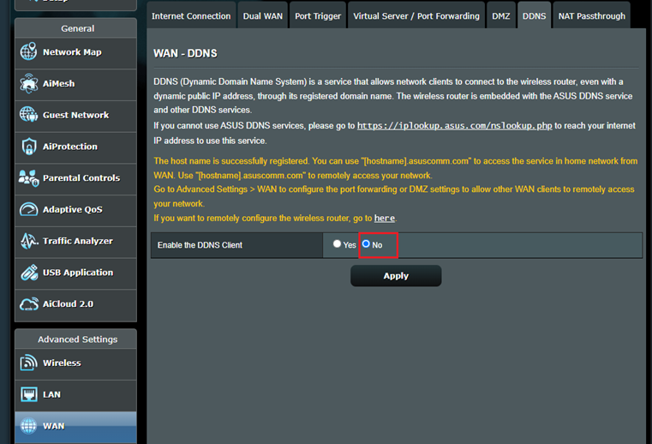Click the AiProtection shield icon
This screenshot has height=444, width=652.
click(x=28, y=147)
